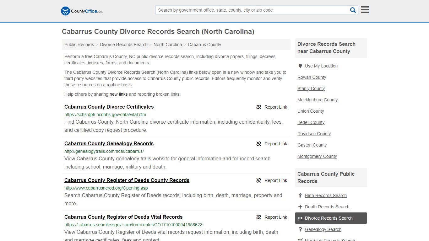429x241 pixels.
Task: Open the hamburger menu icon
Action: pyautogui.click(x=365, y=10)
